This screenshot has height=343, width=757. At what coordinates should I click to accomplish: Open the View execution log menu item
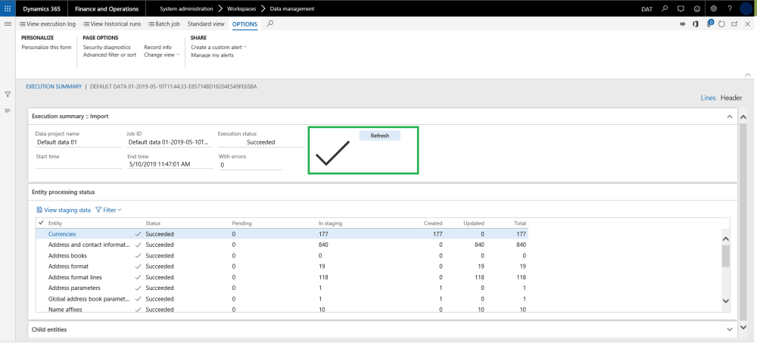click(x=46, y=24)
